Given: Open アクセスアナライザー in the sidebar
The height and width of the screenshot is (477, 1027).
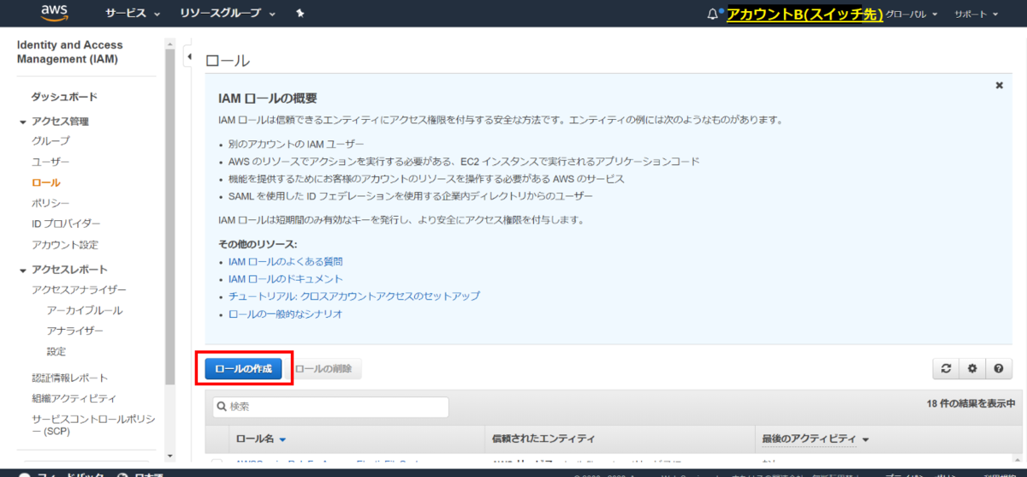Looking at the screenshot, I should coord(79,290).
